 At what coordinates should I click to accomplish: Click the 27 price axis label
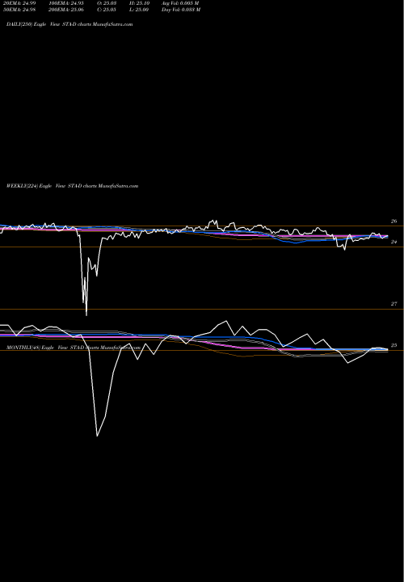point(394,304)
